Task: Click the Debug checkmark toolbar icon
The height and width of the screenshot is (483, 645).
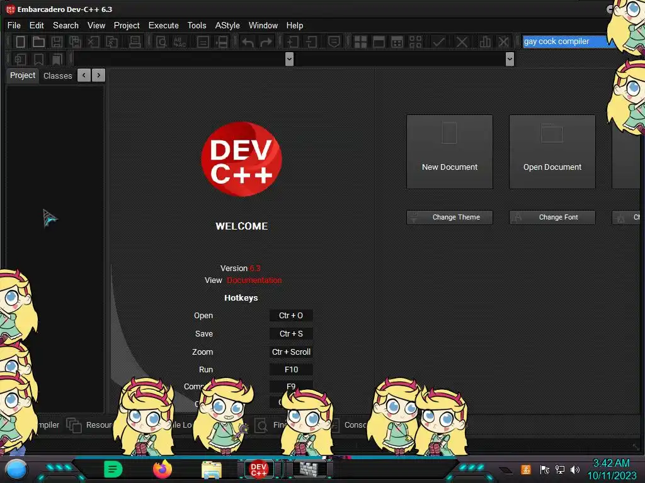Action: (438, 42)
